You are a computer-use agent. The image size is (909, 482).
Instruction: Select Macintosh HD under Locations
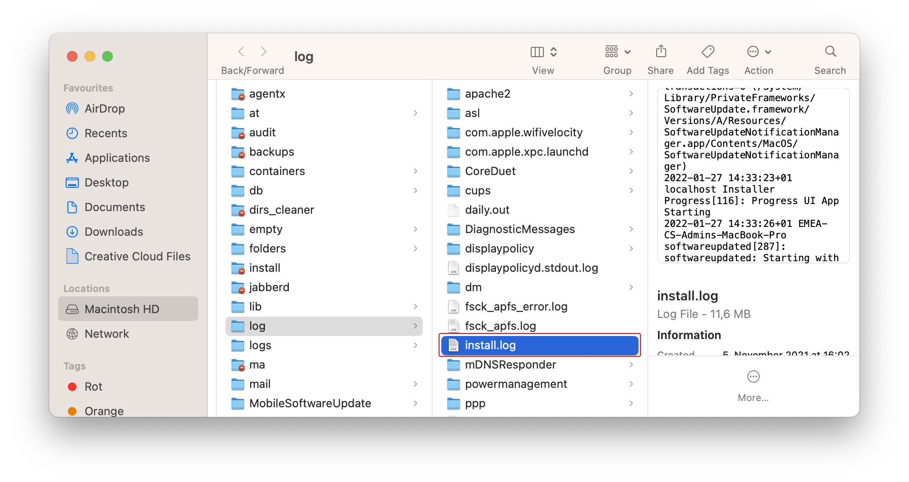(122, 309)
